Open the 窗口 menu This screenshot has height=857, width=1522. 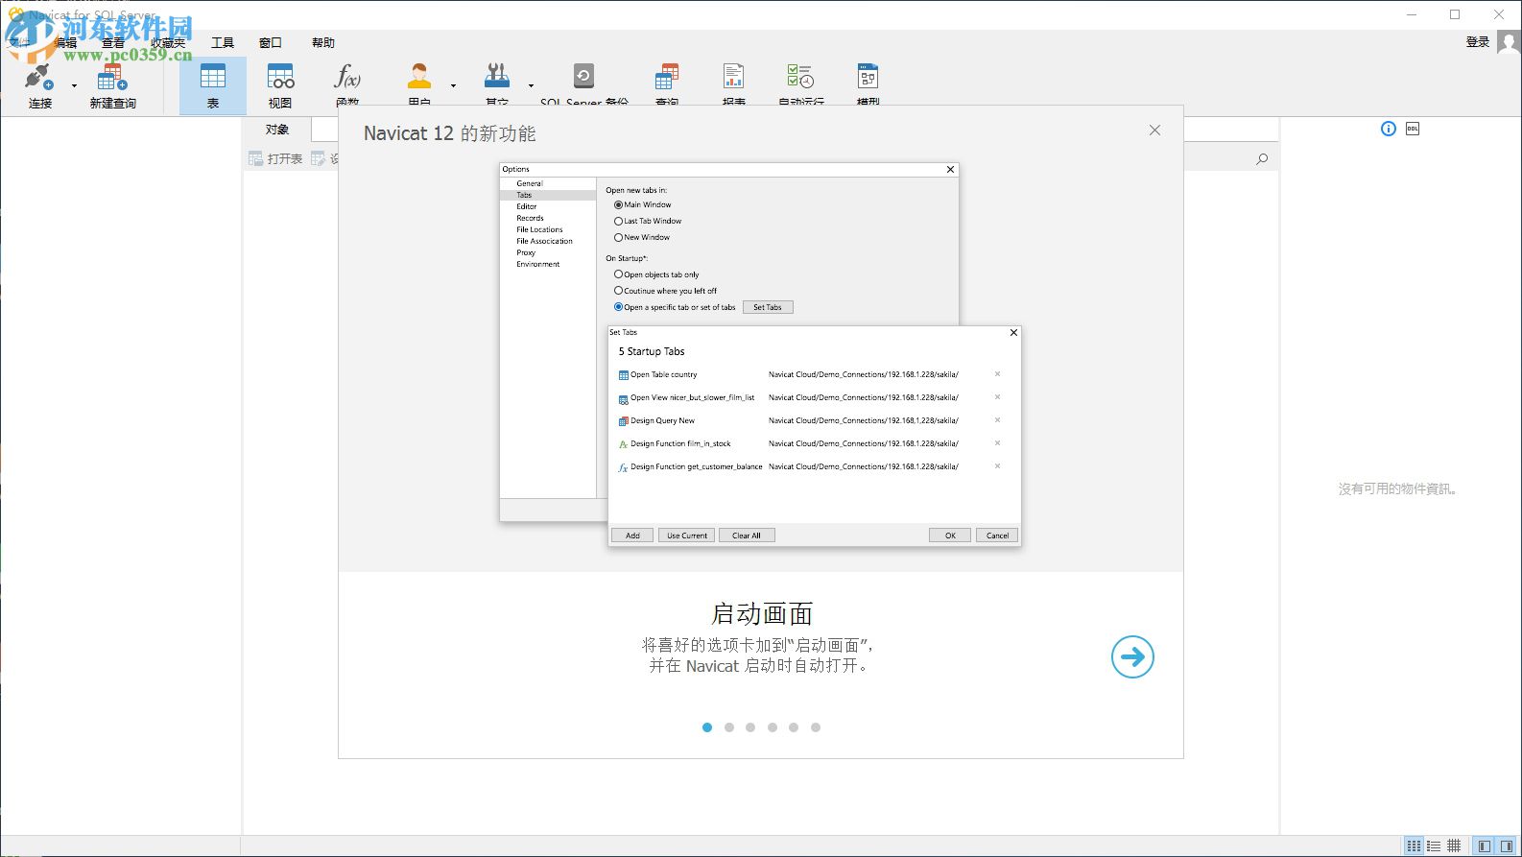click(271, 42)
